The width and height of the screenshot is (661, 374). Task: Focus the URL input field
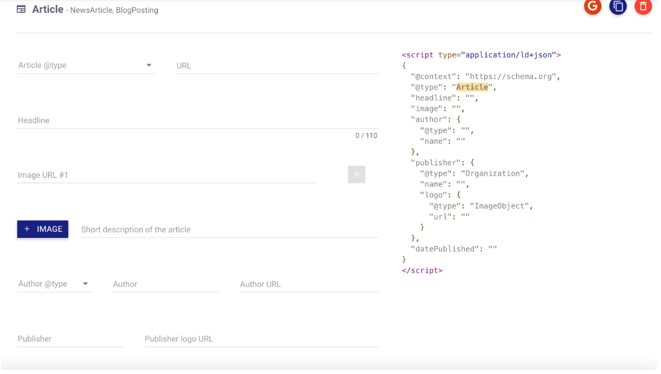coord(277,66)
